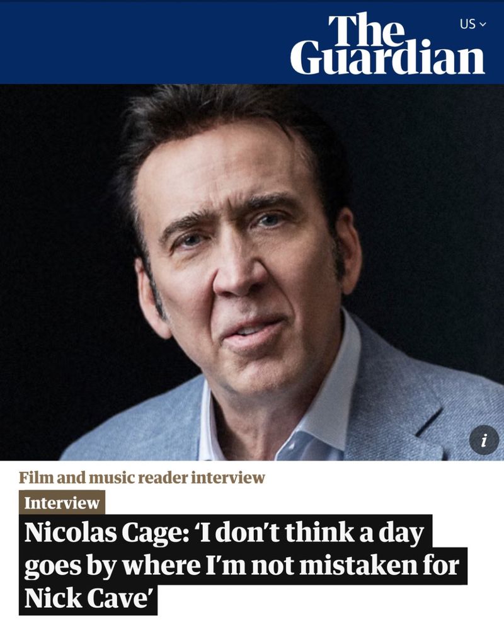
Task: Click the brown 'Interview' tag label
Action: [x=62, y=503]
